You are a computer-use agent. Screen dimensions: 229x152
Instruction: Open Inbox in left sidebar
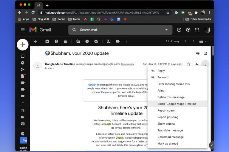[x=23, y=56]
